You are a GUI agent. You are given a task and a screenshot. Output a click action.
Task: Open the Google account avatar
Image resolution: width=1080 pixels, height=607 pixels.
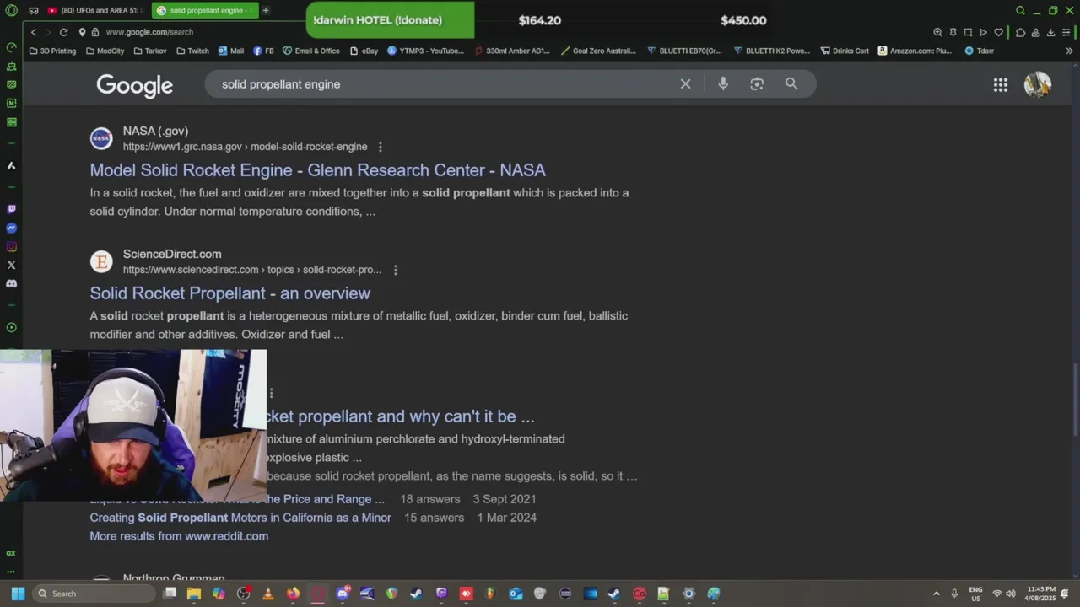[x=1037, y=84]
